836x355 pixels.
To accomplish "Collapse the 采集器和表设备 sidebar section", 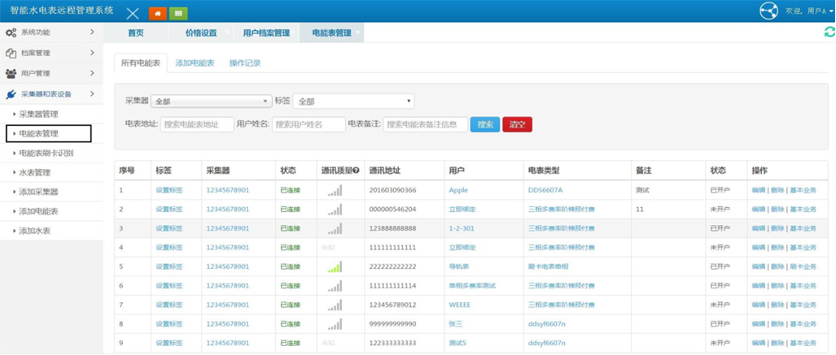I will (x=52, y=94).
